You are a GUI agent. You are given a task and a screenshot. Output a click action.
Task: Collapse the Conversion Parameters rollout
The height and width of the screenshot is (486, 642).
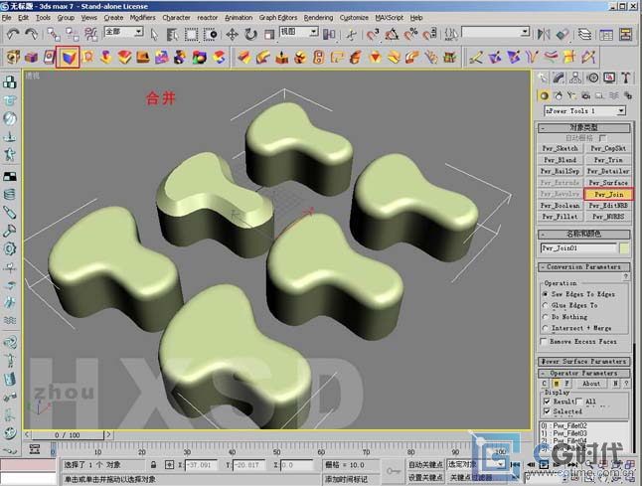click(583, 267)
